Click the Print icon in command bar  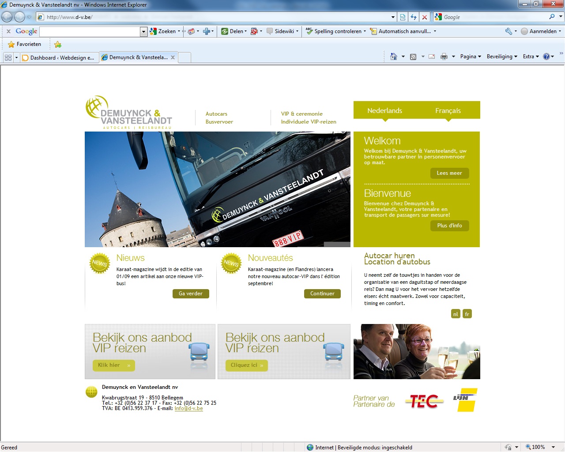[444, 56]
